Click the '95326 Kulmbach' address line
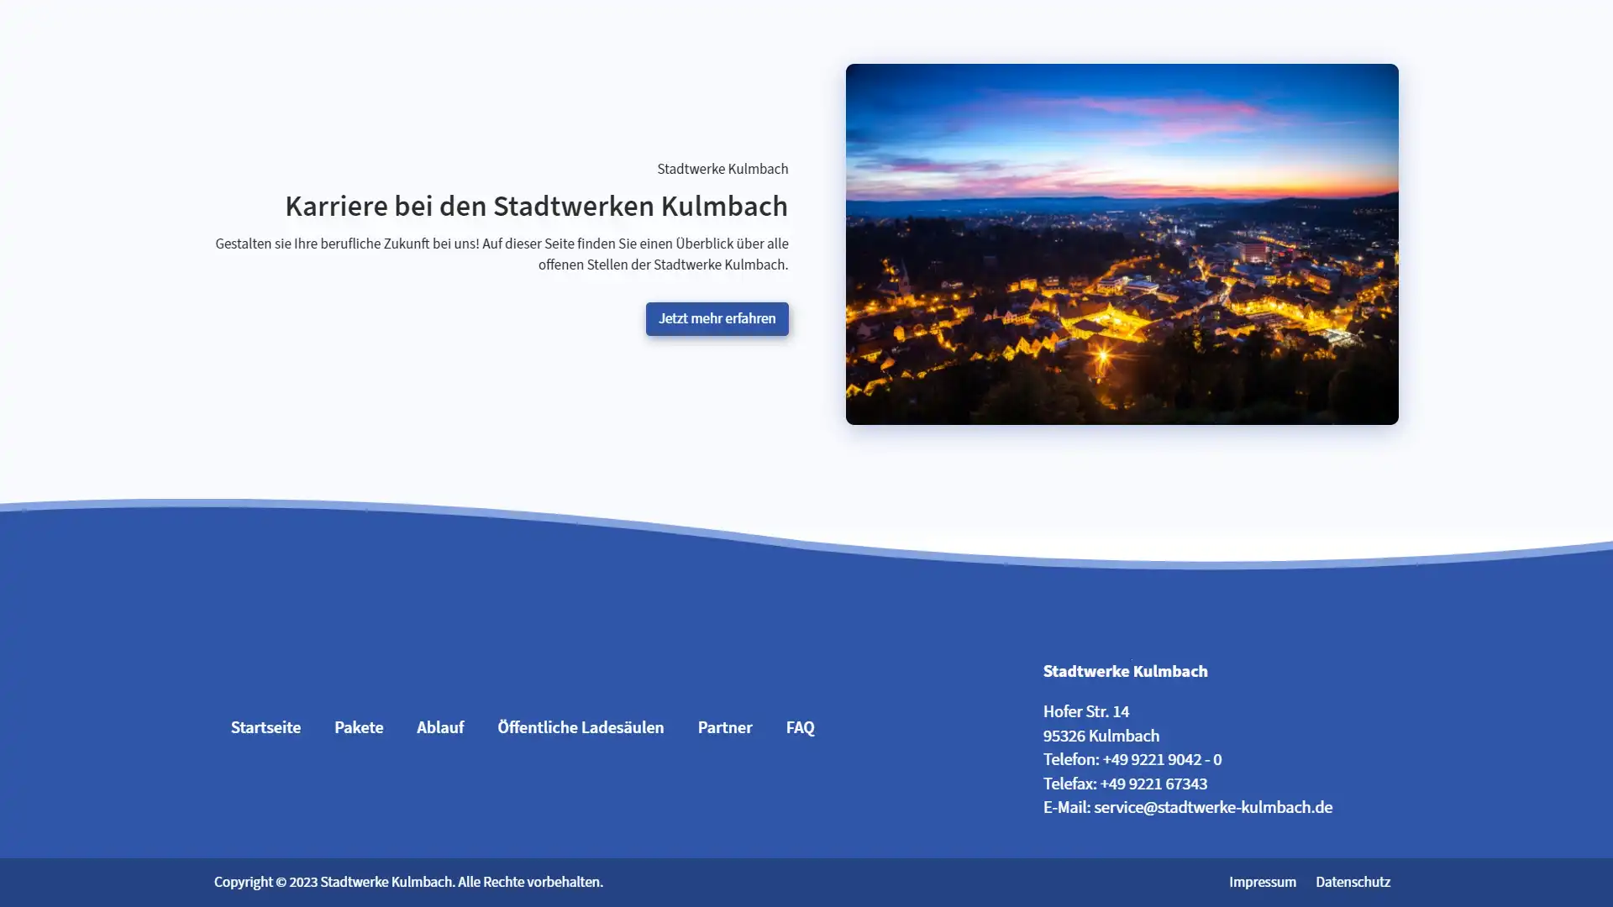The width and height of the screenshot is (1613, 907). 1101,736
